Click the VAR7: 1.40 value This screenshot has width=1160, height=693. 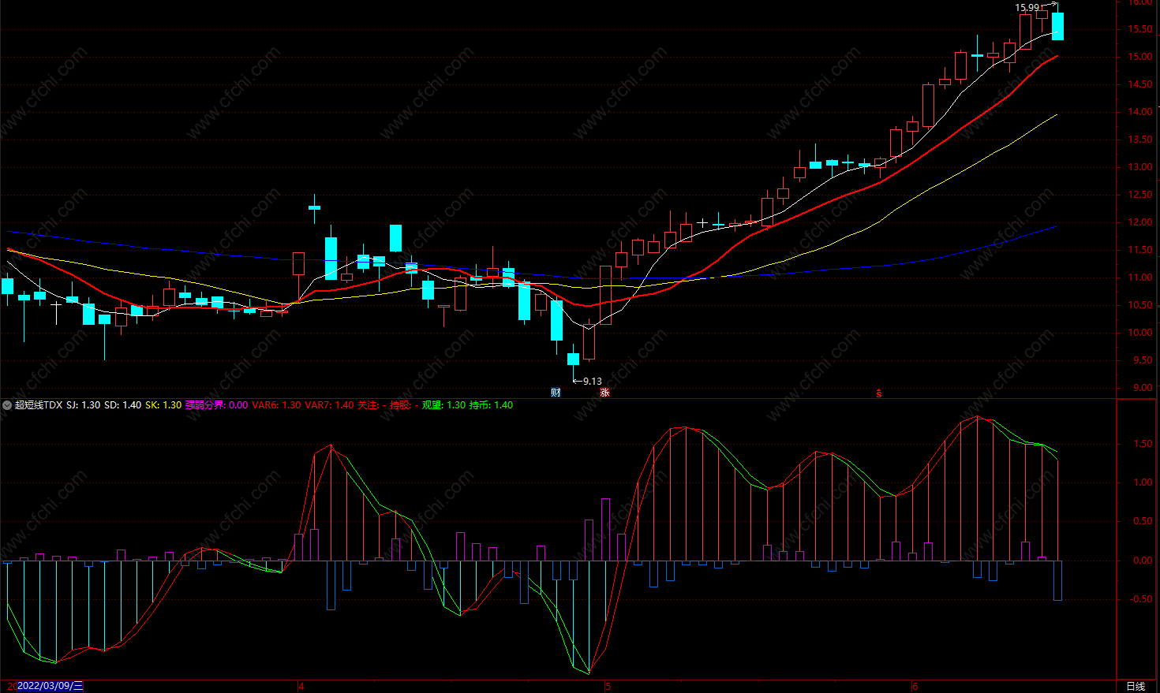point(329,405)
